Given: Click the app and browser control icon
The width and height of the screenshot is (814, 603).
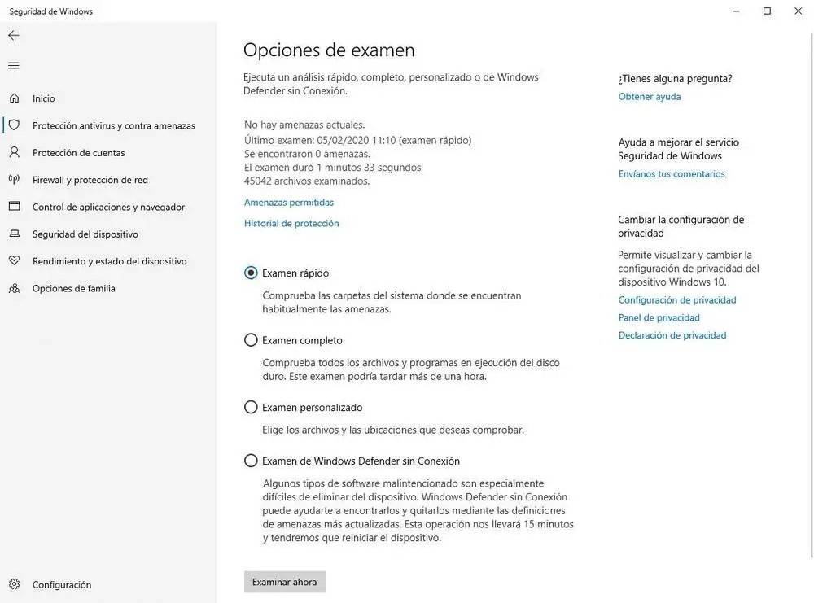Looking at the screenshot, I should click(15, 207).
